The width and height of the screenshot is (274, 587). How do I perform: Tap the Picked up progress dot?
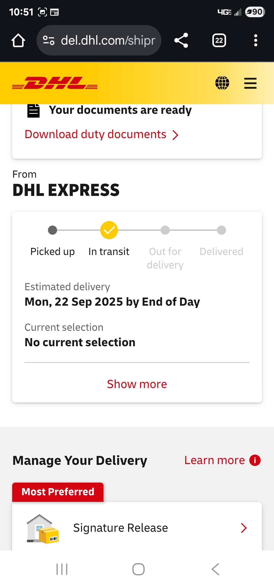[x=53, y=230]
